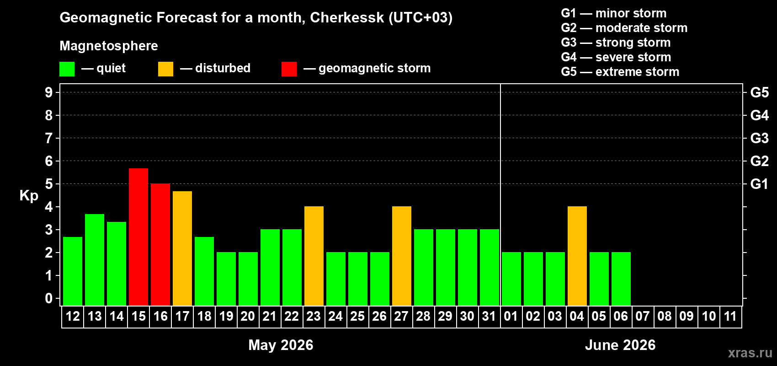
Task: Select the red bar for May 16
Action: [x=160, y=245]
